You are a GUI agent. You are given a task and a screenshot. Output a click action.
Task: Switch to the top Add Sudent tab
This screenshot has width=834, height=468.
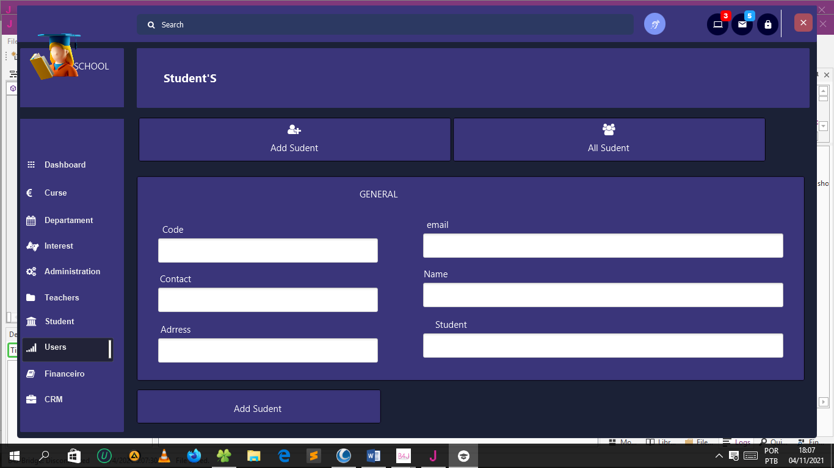(294, 140)
